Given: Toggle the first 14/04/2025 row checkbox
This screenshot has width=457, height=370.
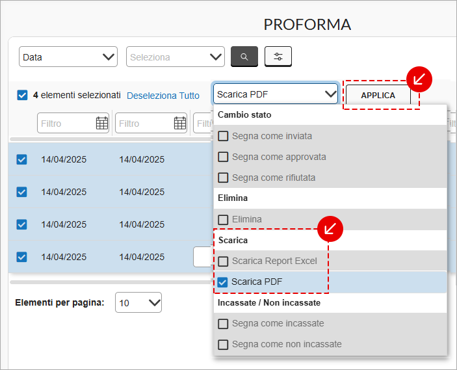Looking at the screenshot, I should 21,159.
